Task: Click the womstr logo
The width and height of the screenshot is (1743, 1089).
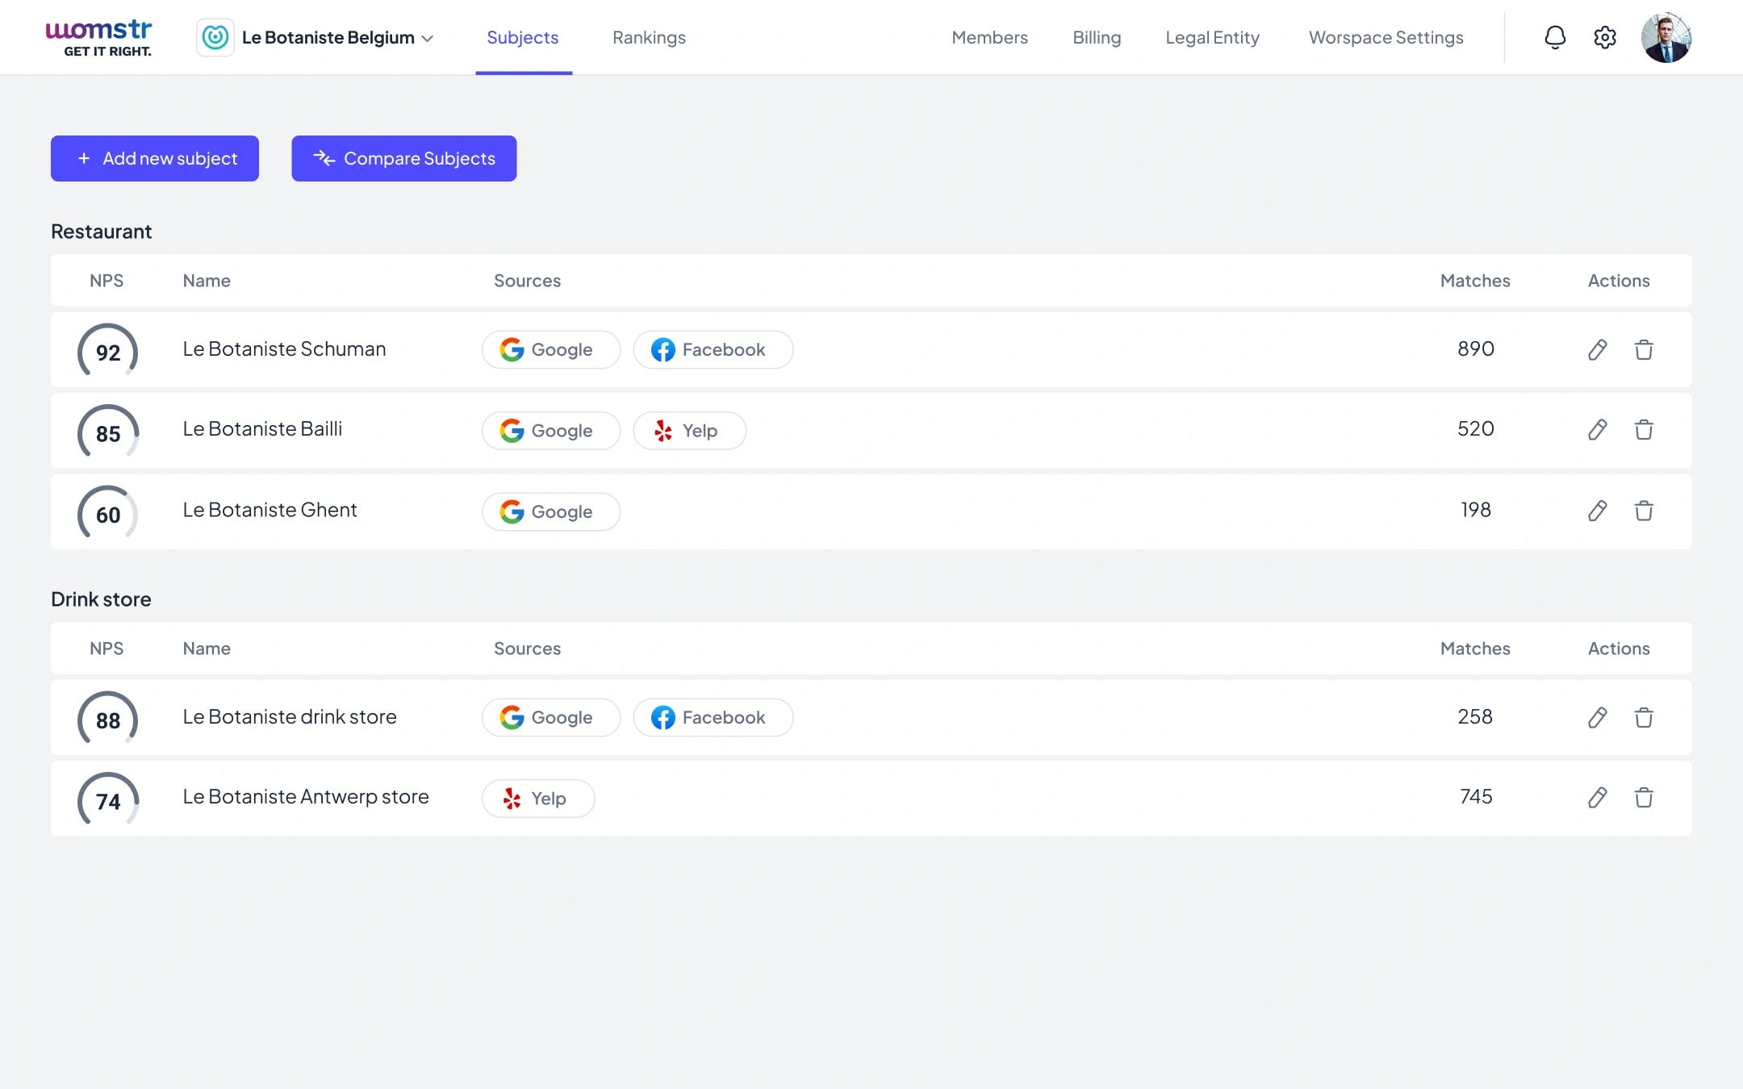Action: tap(98, 37)
